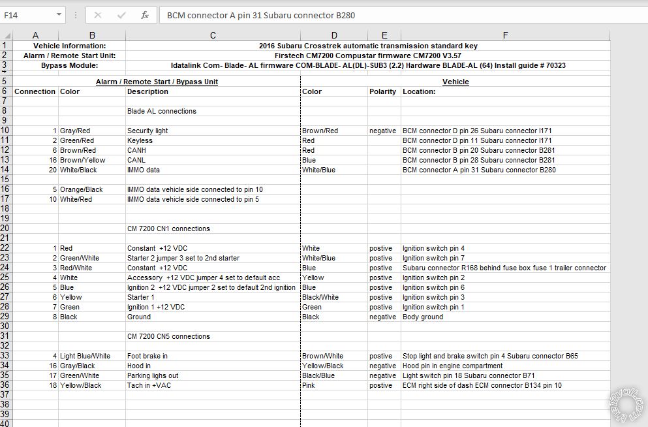648x427 pixels.
Task: Click the 'Connection' header cell
Action: [x=35, y=92]
